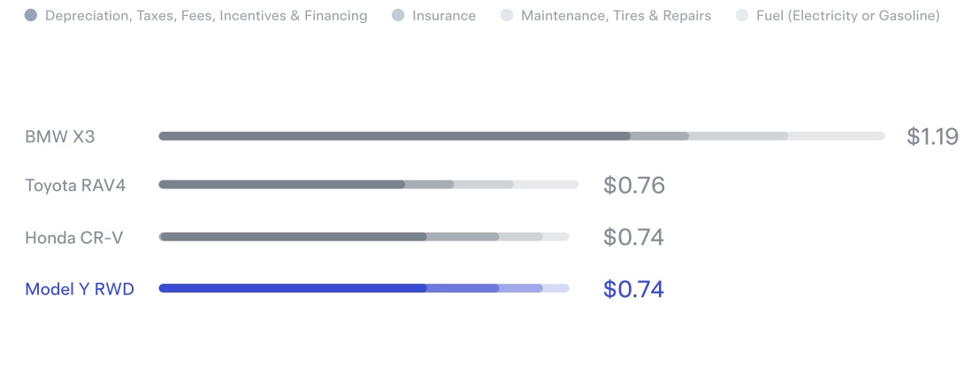Viewport: 980px width, 373px height.
Task: Click the $1.19 BMW X3 cost value
Action: (x=932, y=136)
